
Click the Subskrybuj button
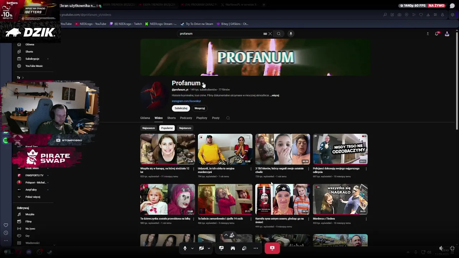(x=181, y=108)
